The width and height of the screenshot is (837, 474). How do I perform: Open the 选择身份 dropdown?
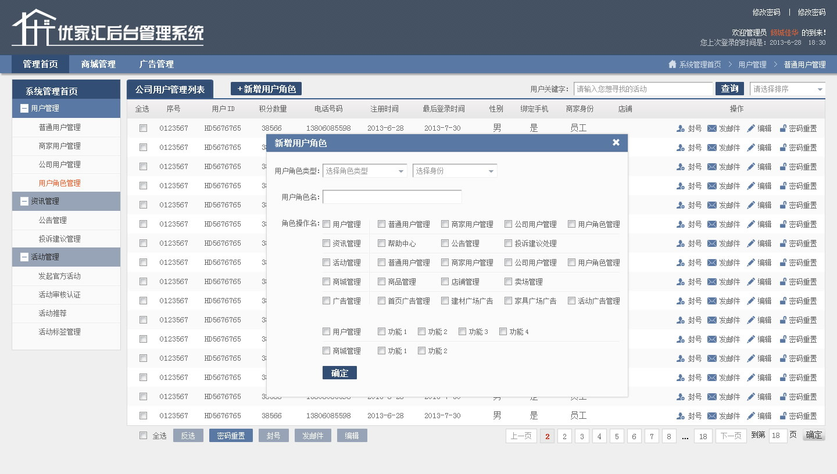455,171
